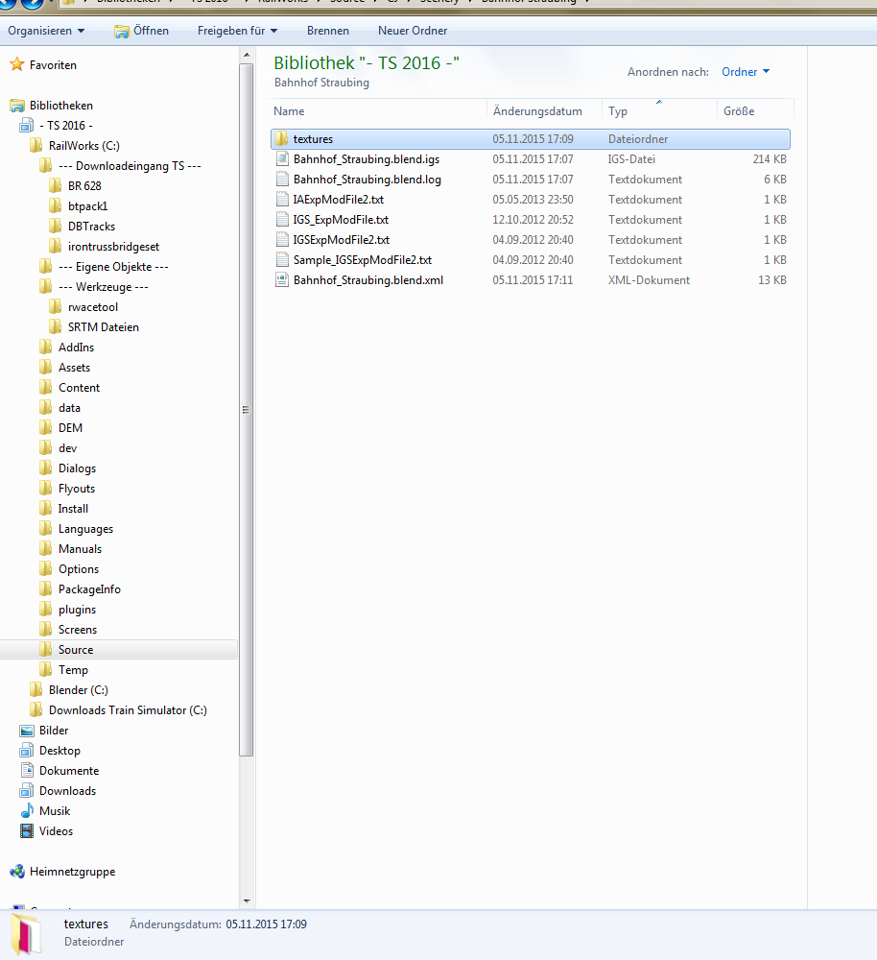
Task: Select --- Eigene Objekte --- in tree
Action: click(x=113, y=267)
